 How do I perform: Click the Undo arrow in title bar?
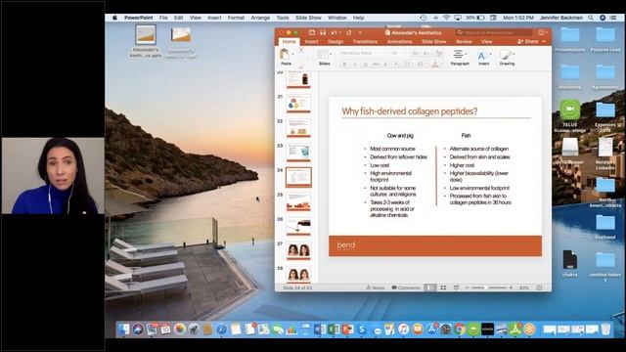[x=334, y=32]
